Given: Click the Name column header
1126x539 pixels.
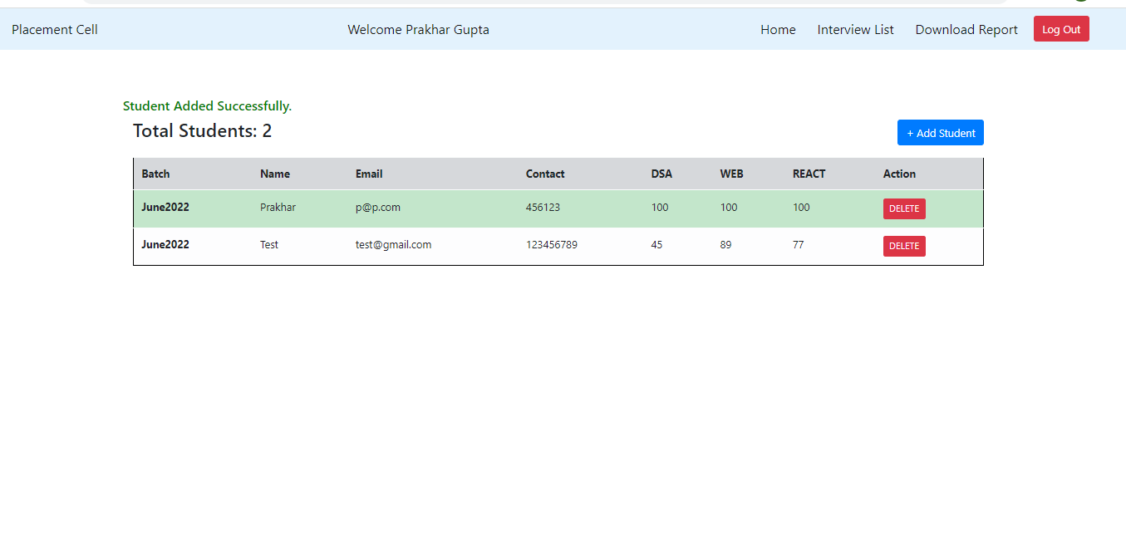Looking at the screenshot, I should (275, 174).
